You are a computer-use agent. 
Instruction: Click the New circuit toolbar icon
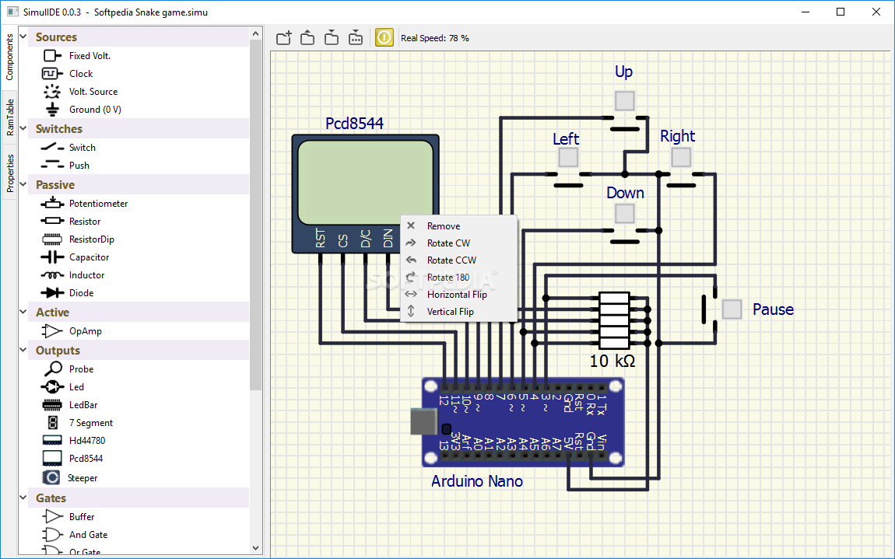[284, 37]
